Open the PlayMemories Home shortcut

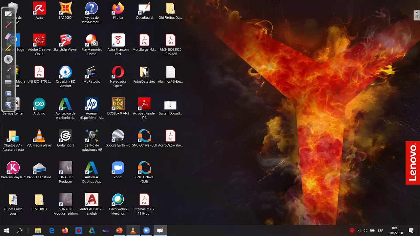(x=92, y=45)
